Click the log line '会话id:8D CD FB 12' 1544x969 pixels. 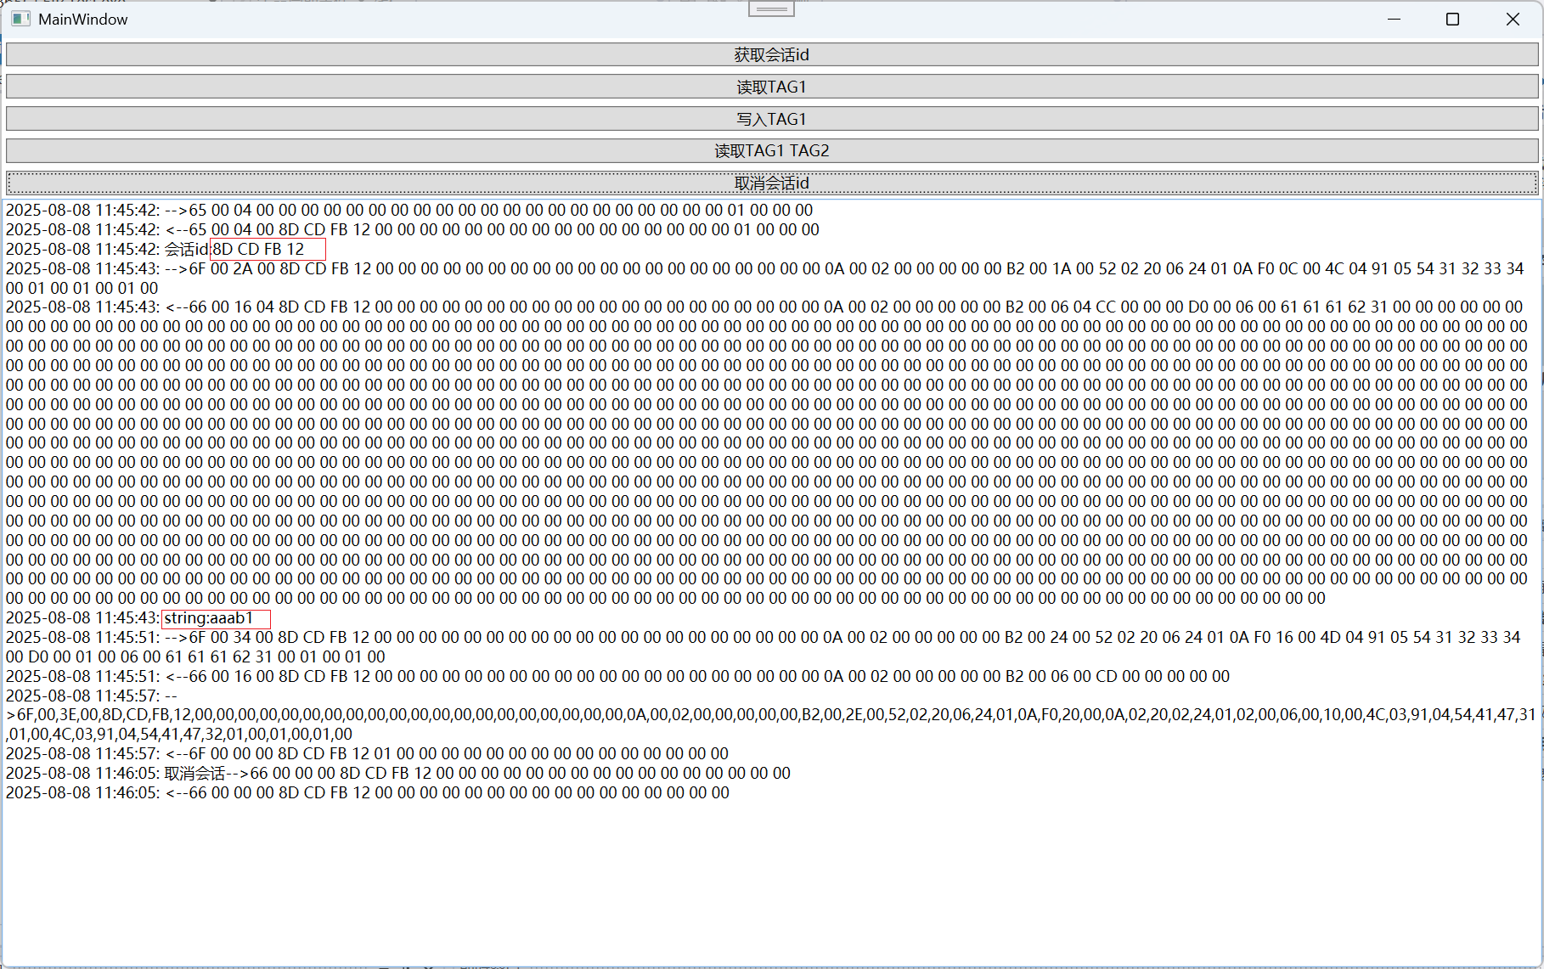point(155,249)
